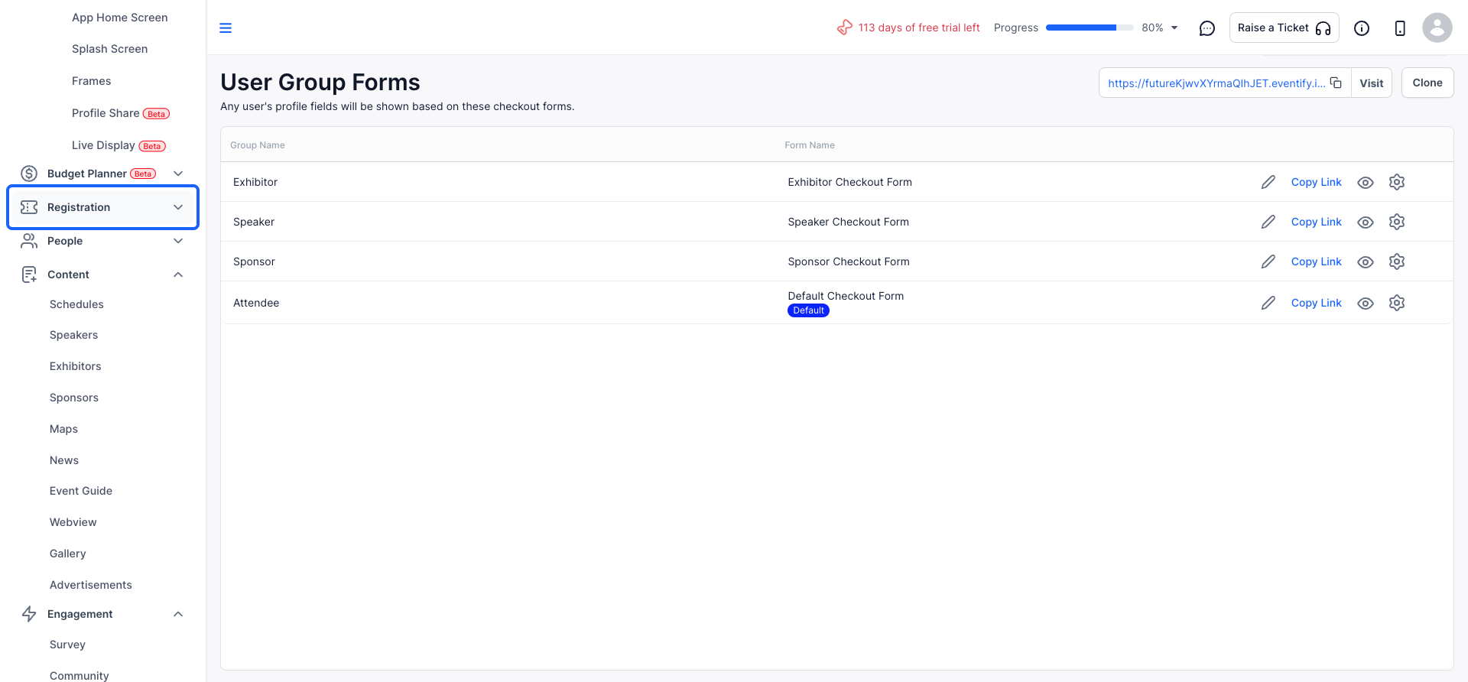Click the Group Name column header

(x=258, y=145)
